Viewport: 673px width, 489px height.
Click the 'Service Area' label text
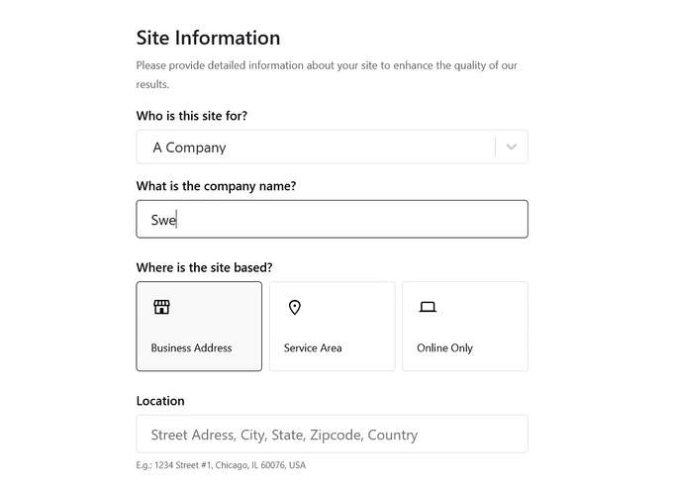tap(313, 347)
